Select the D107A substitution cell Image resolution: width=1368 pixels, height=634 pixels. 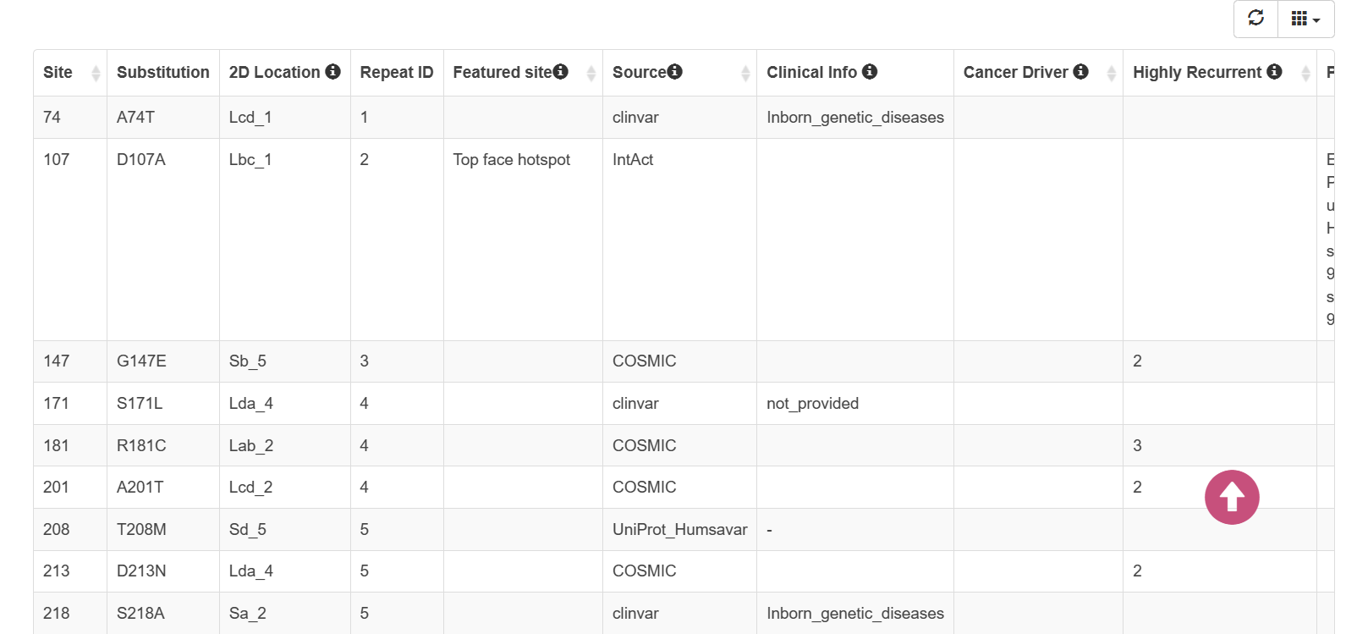[x=163, y=240]
